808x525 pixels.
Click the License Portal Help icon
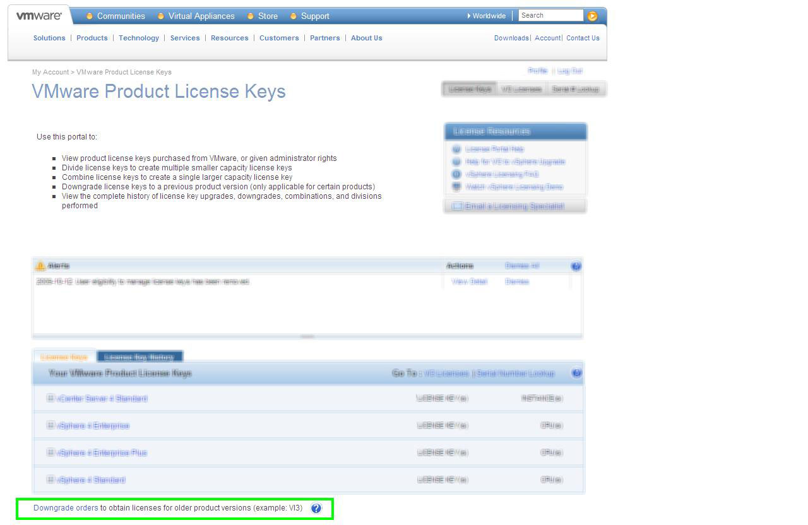(456, 149)
